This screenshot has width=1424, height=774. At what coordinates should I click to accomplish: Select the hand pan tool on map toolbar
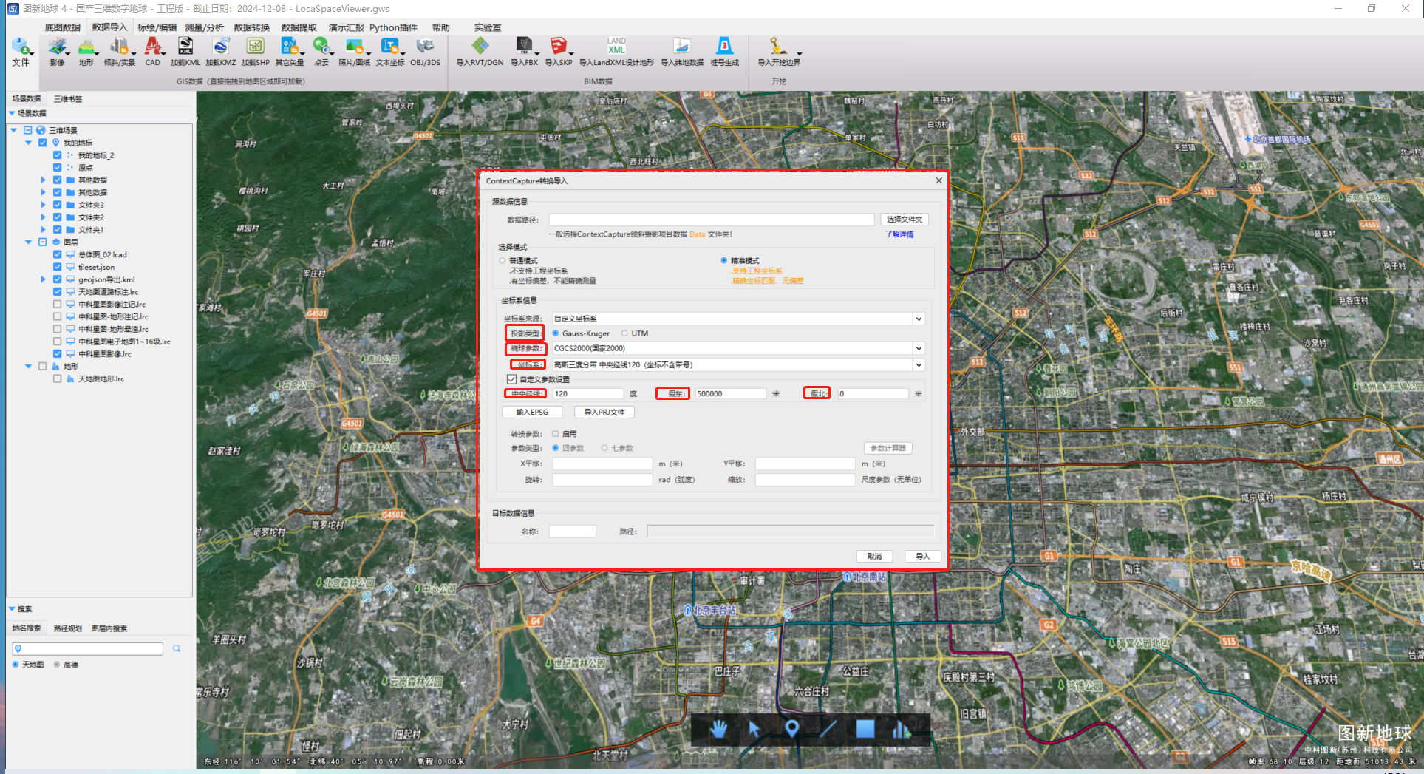[x=718, y=729]
